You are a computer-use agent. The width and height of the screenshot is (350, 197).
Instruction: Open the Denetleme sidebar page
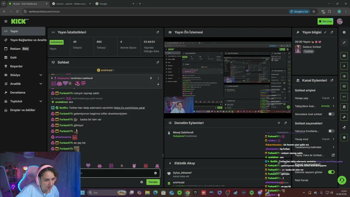(x=23, y=92)
